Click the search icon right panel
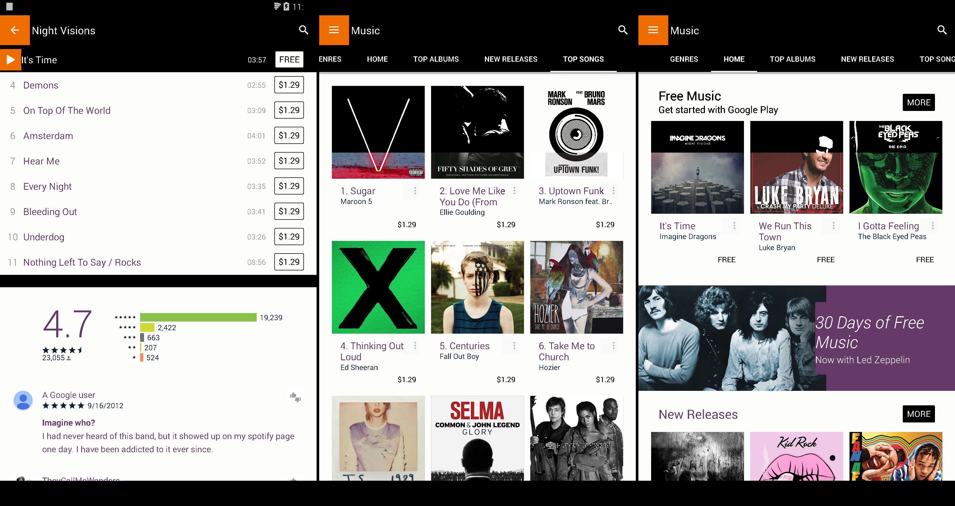Image resolution: width=955 pixels, height=506 pixels. click(x=944, y=30)
